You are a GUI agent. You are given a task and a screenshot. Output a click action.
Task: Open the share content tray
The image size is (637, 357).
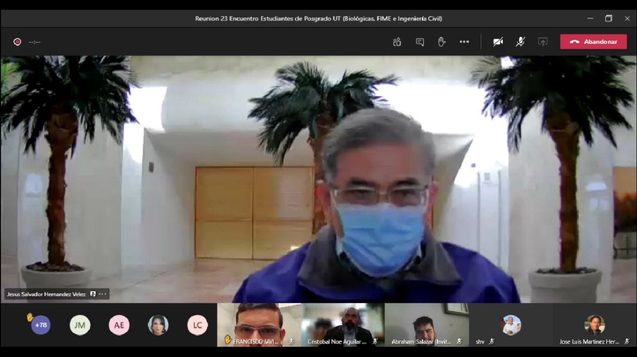(x=542, y=42)
